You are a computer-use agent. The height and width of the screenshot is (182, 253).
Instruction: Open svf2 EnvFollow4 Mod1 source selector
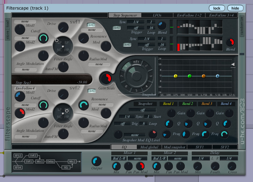point(25,88)
